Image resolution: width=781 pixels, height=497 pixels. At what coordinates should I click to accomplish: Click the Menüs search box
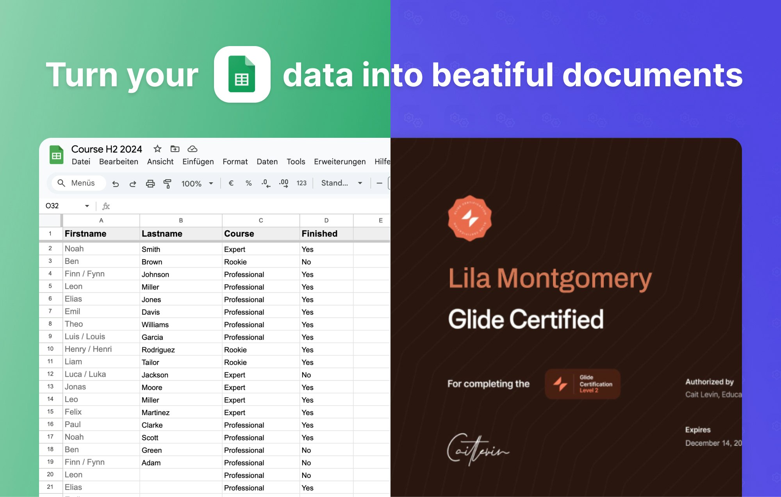78,183
